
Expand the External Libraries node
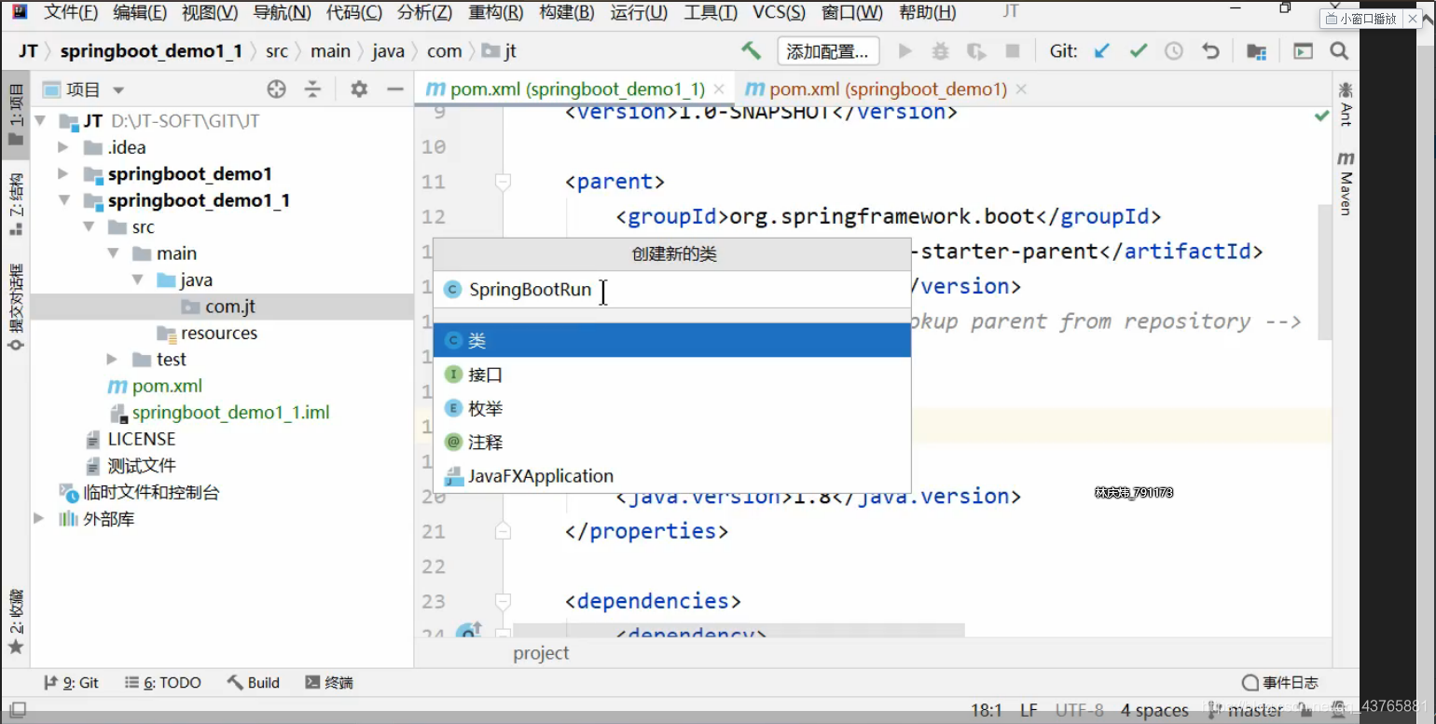(39, 519)
